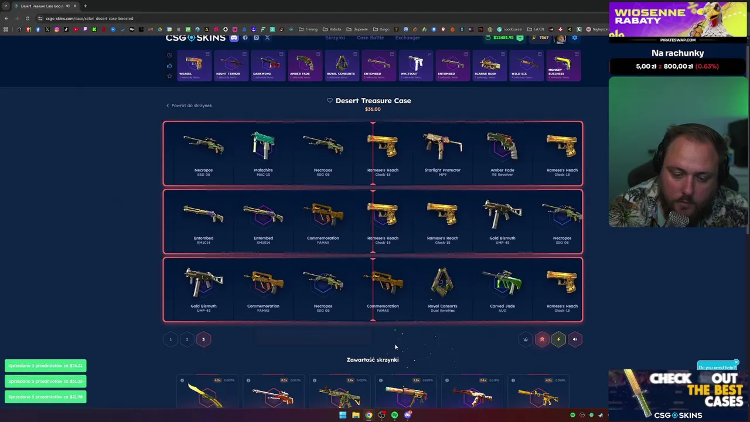Screen dimensions: 750x422
Task: Click the Weasel recent drop card
Action: 194,66
